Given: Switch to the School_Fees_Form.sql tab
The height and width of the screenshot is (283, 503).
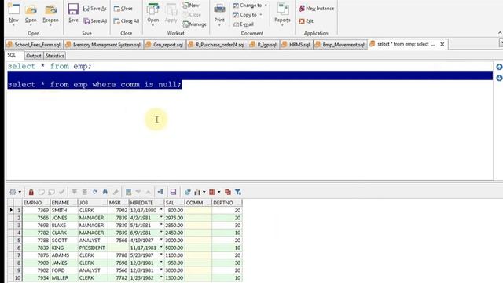Looking at the screenshot, I should (x=34, y=45).
